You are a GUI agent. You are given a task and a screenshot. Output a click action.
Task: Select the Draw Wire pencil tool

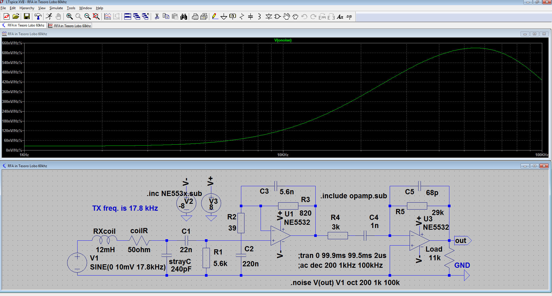pos(215,16)
